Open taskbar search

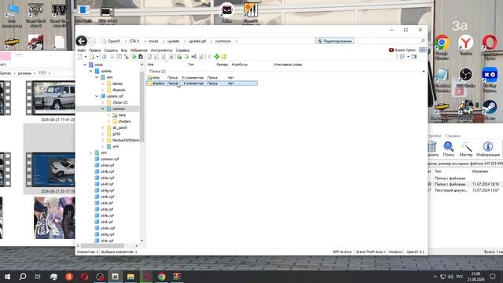(x=23, y=276)
